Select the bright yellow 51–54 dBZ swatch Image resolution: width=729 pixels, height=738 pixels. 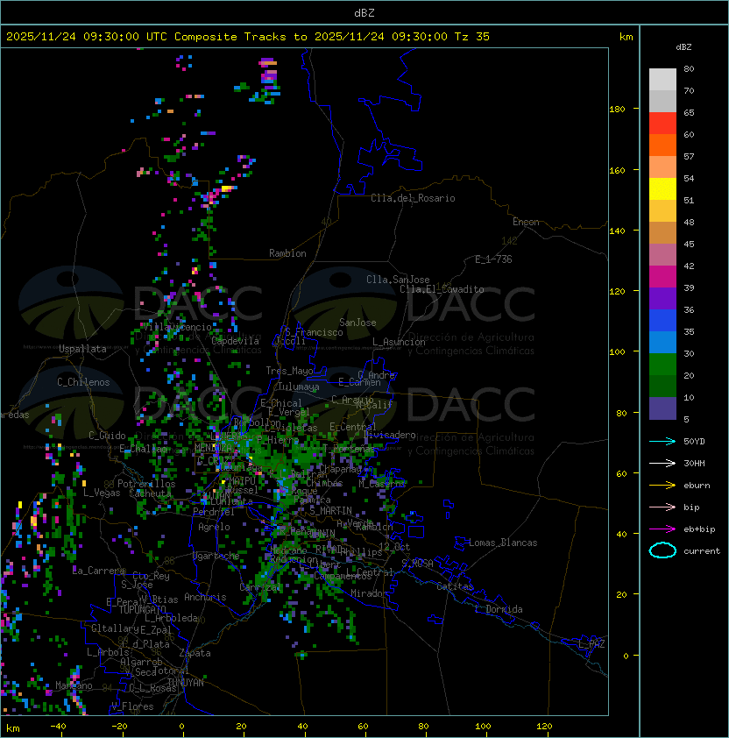point(662,188)
